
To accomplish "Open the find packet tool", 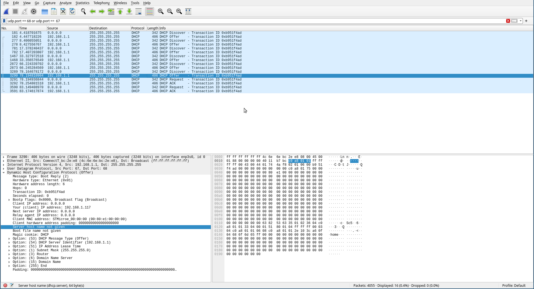I will [83, 11].
